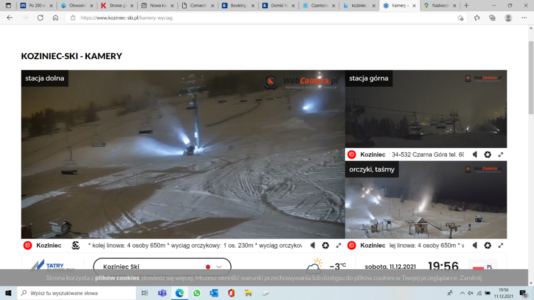Click red WebCamera logo under stacja górna
This screenshot has height=300, width=534.
click(x=351, y=155)
